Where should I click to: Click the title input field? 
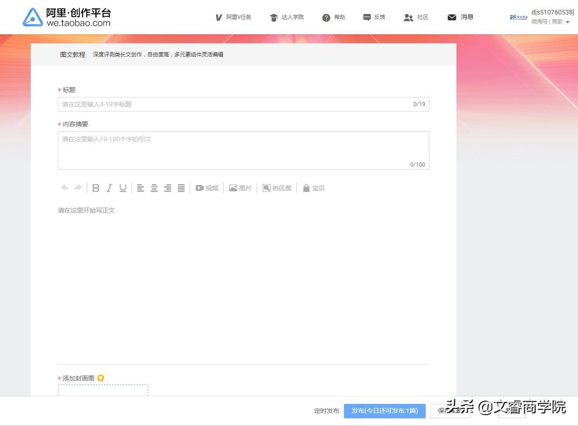pyautogui.click(x=243, y=104)
